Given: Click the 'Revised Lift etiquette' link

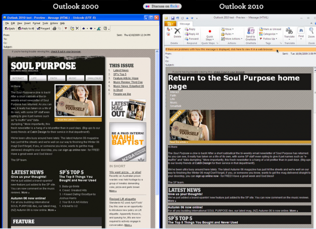Looking at the screenshot, I should tap(122, 199).
